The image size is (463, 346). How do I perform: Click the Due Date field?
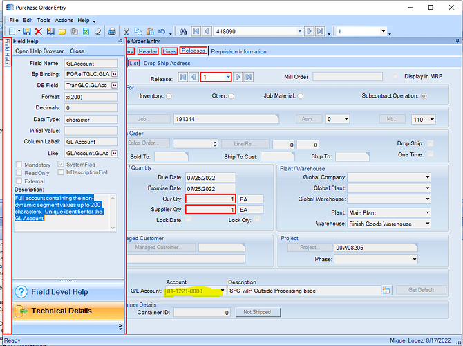pos(210,178)
